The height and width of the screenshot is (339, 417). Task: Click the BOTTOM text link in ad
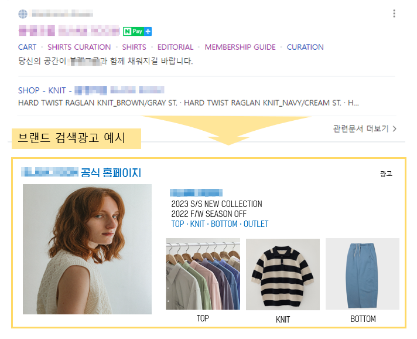[x=224, y=224]
